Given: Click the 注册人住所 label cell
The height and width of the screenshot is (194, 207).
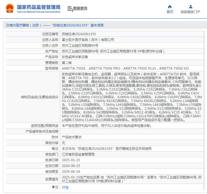Looking at the screenshot, I should [x=33, y=45].
